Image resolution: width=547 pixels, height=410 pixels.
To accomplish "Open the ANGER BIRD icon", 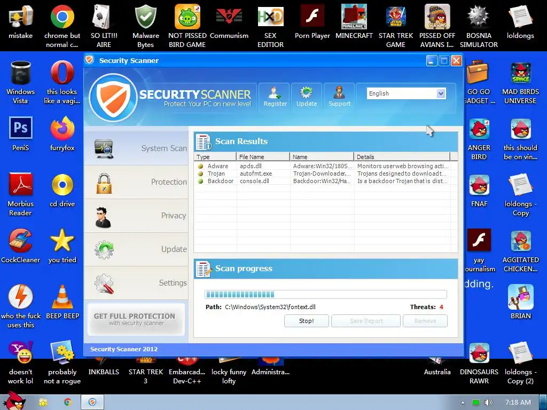I will [x=479, y=138].
